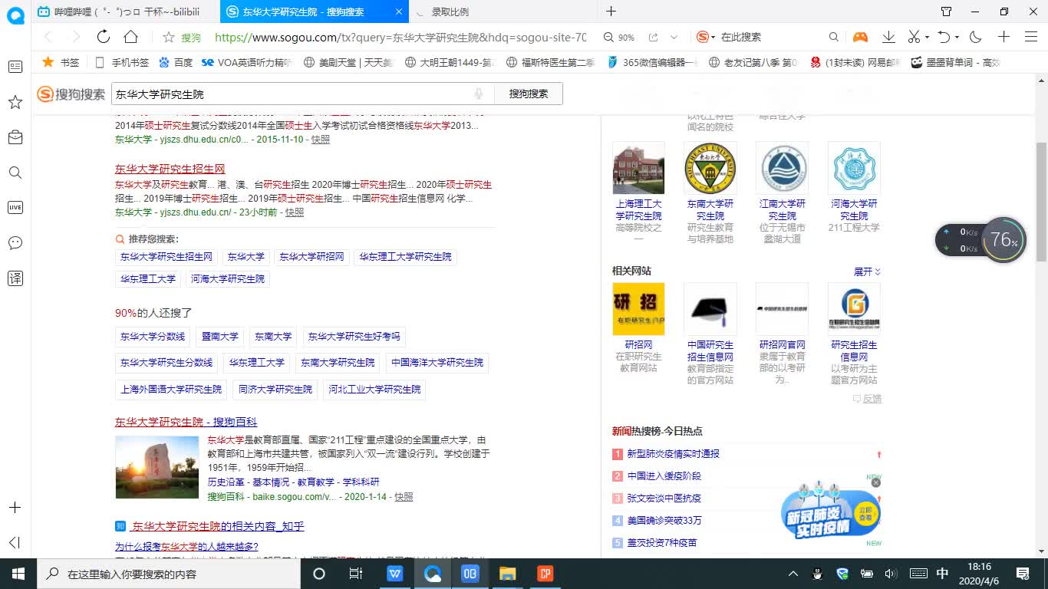Open the translate (译) sidebar panel
The height and width of the screenshot is (589, 1048).
[15, 278]
